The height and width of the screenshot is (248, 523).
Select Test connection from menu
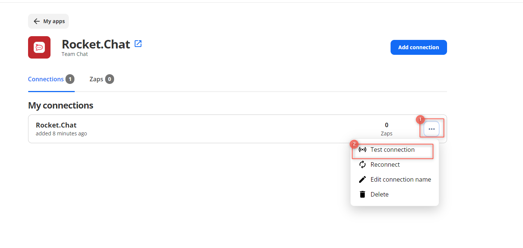click(x=392, y=150)
